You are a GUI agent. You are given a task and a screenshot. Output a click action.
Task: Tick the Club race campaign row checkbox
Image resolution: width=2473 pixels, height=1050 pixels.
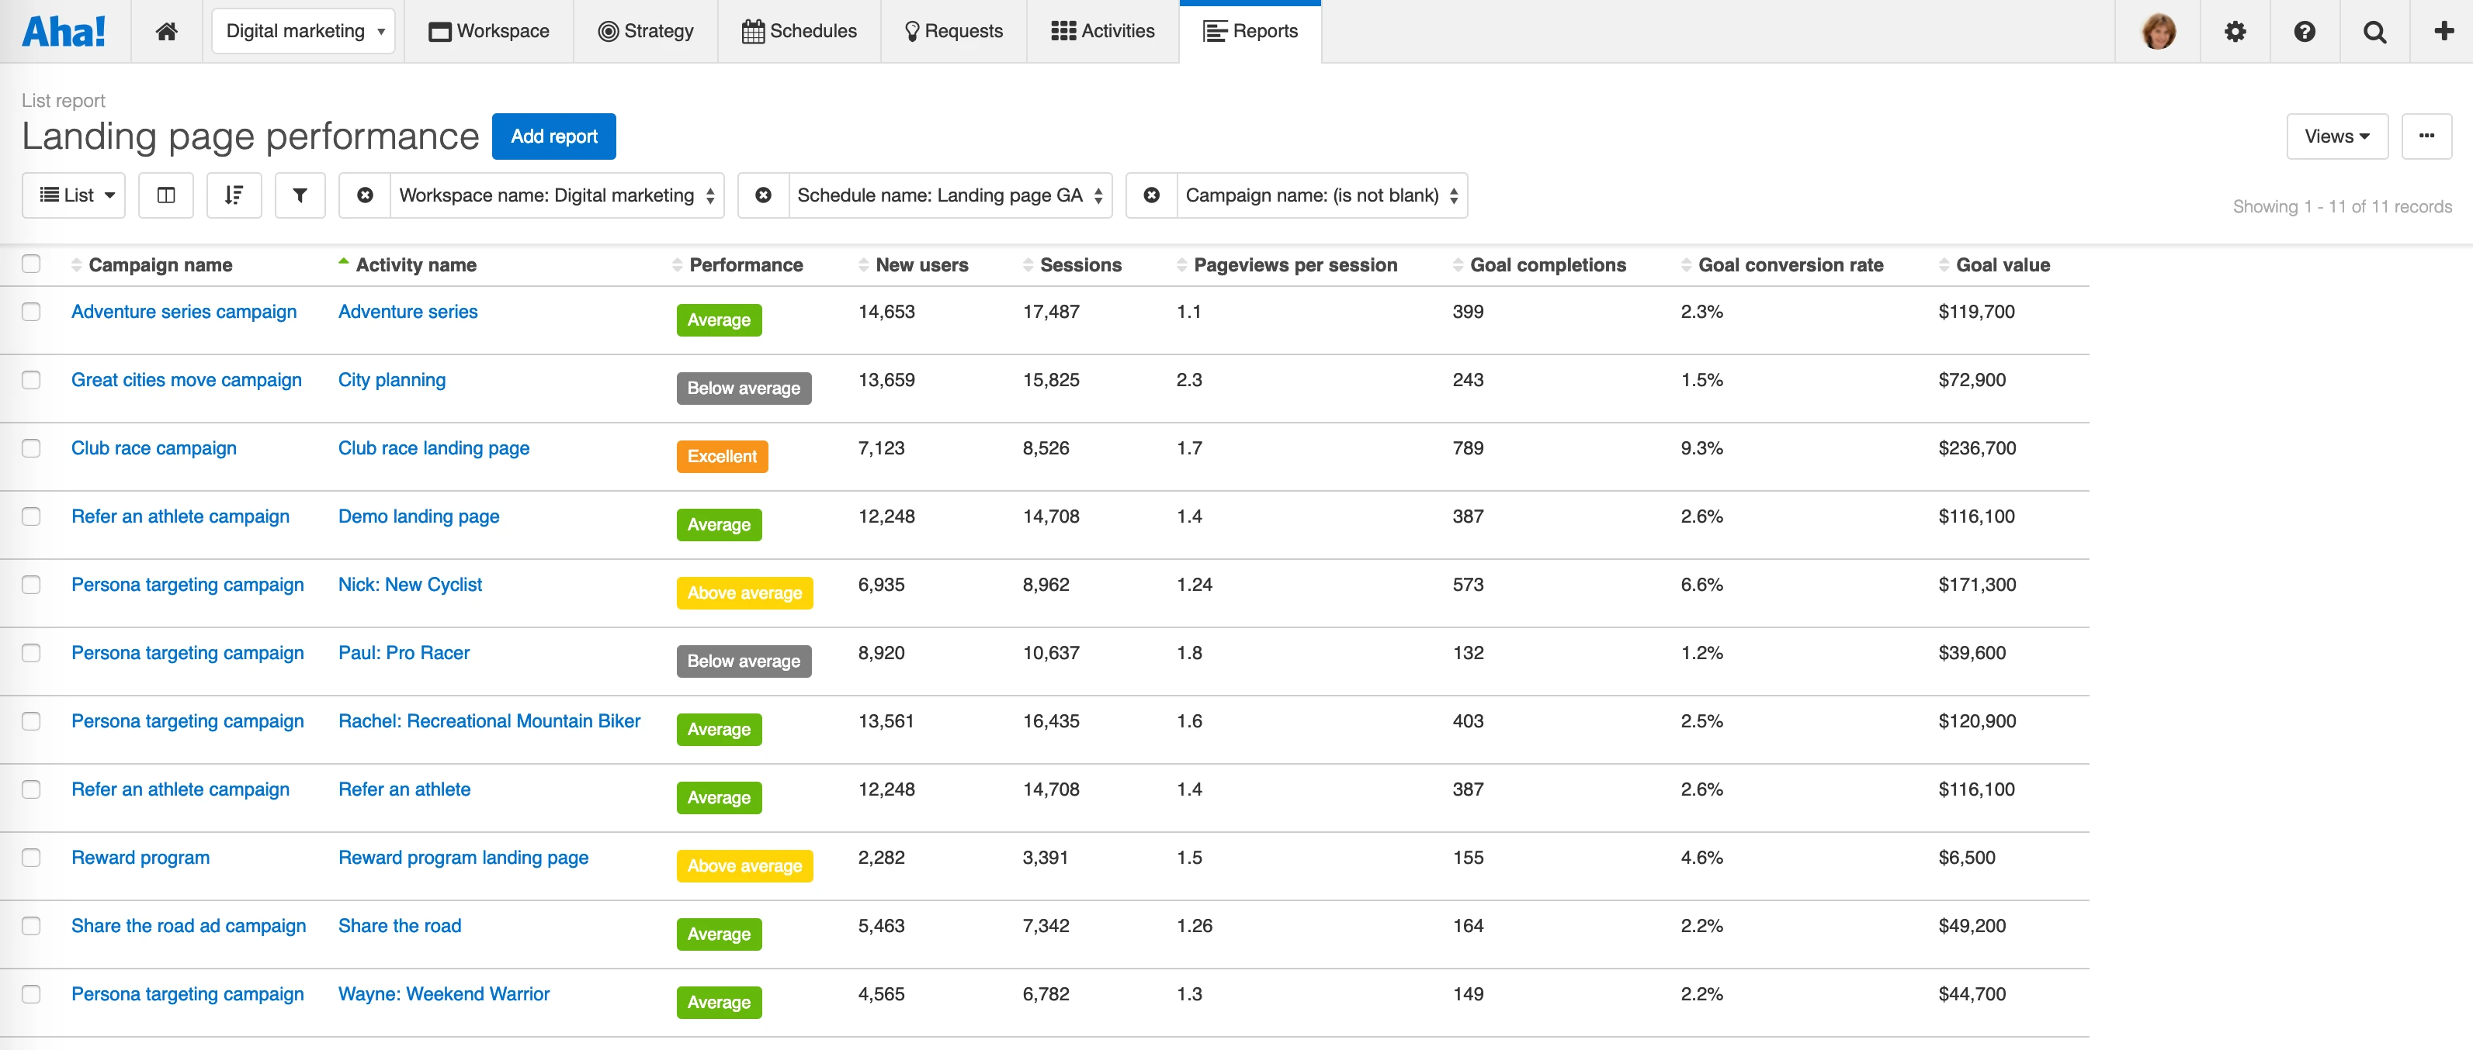32,447
